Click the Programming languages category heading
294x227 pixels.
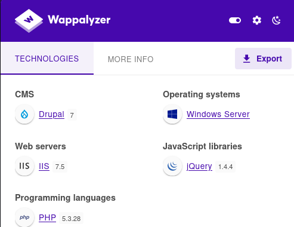coord(65,198)
